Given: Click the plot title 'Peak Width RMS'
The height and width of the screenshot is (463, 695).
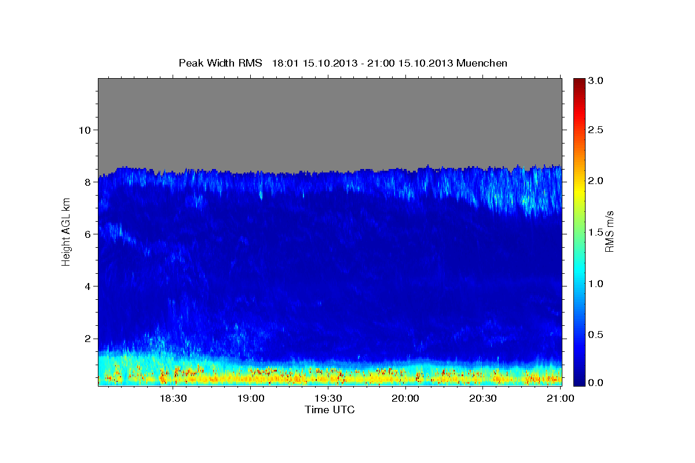Looking at the screenshot, I should [220, 63].
